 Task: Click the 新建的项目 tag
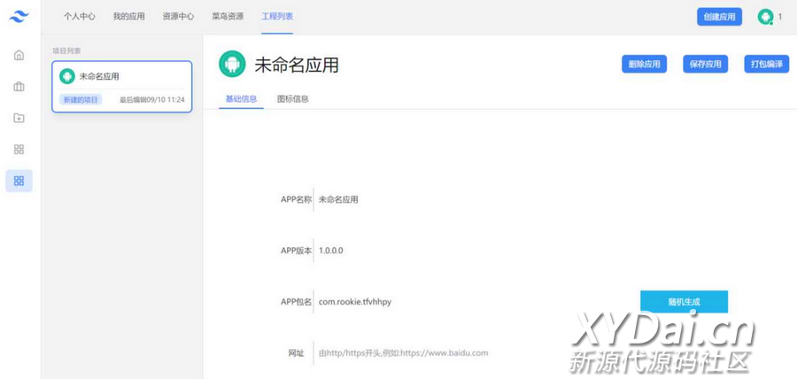pyautogui.click(x=81, y=99)
